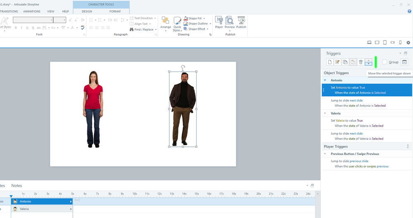
Task: Click the edit selected trigger icon
Action: click(x=338, y=62)
